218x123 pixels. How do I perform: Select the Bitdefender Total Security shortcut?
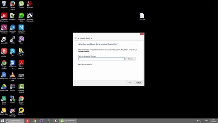(4, 17)
